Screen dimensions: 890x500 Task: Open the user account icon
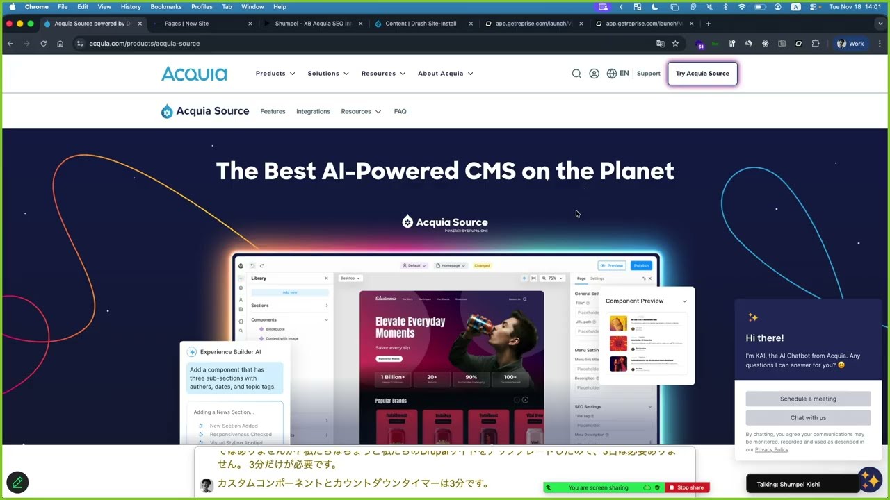point(594,74)
